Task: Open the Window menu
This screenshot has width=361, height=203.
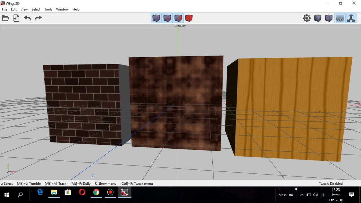Action: tap(62, 9)
